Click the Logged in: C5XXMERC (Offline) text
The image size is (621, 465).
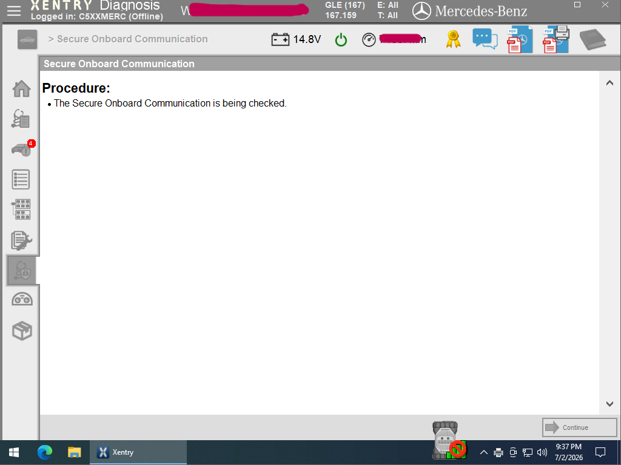(97, 16)
